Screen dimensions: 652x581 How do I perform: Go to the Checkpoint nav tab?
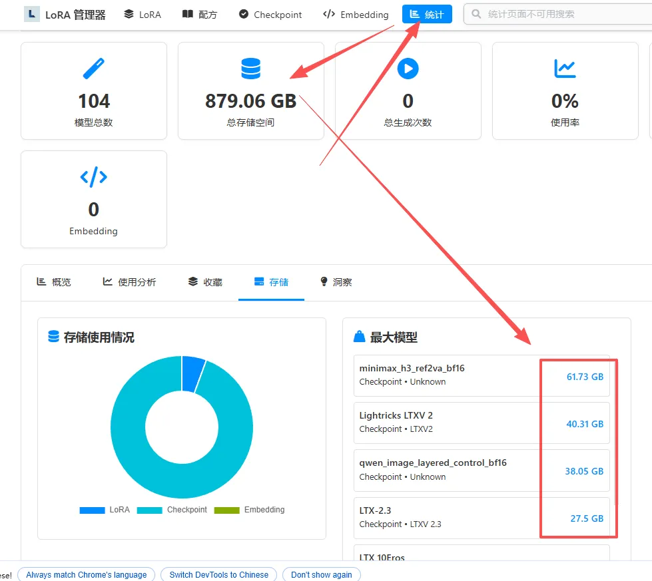[270, 15]
